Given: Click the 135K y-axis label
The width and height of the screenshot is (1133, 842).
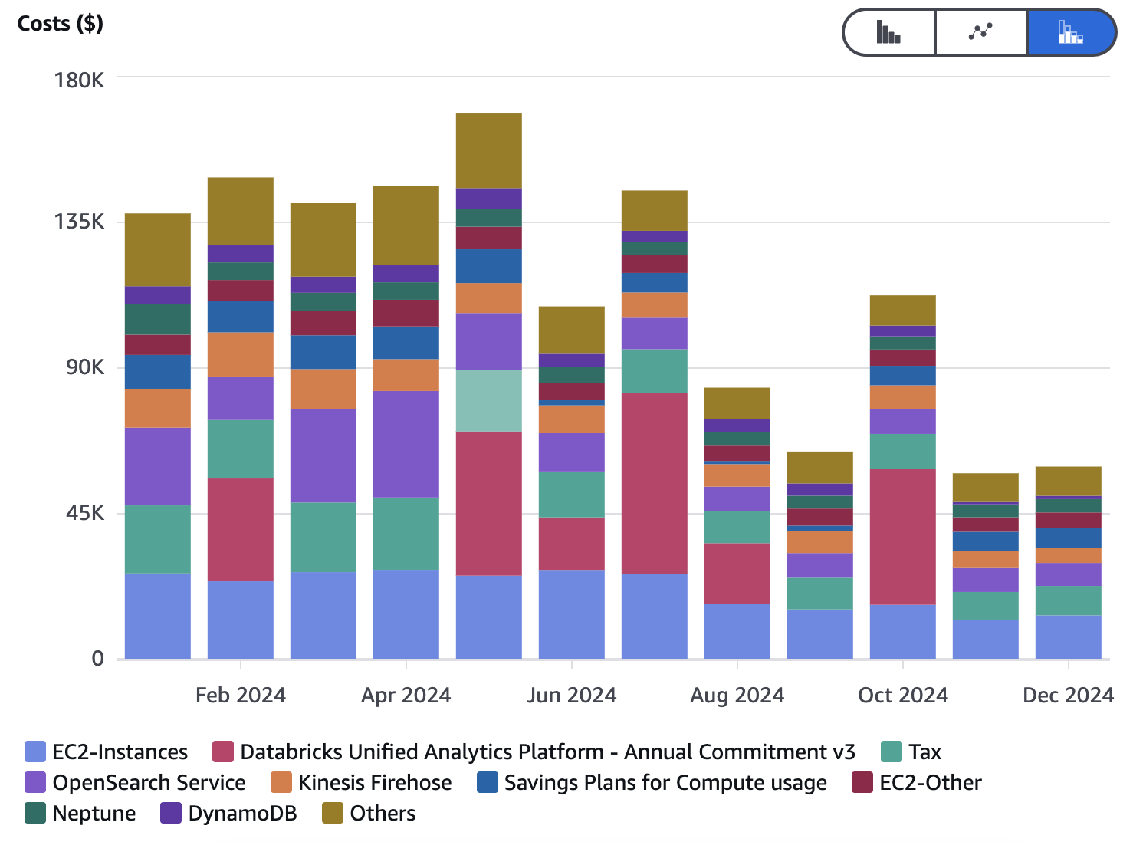Looking at the screenshot, I should click(x=79, y=222).
